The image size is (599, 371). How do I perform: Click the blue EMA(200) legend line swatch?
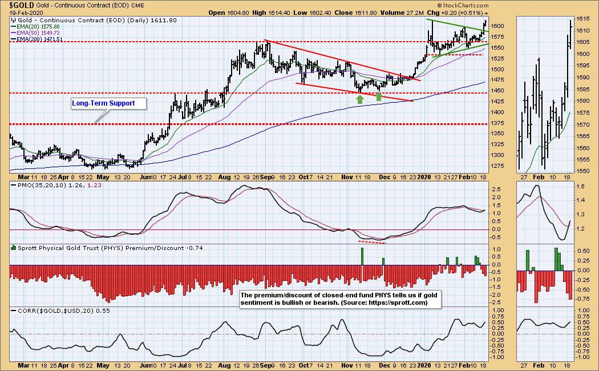(x=13, y=39)
